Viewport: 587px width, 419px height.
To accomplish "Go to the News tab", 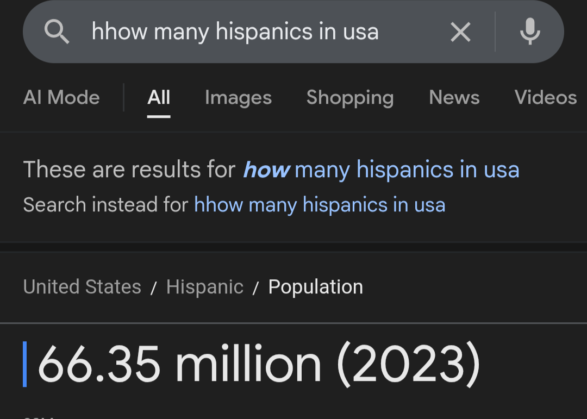I will click(454, 97).
